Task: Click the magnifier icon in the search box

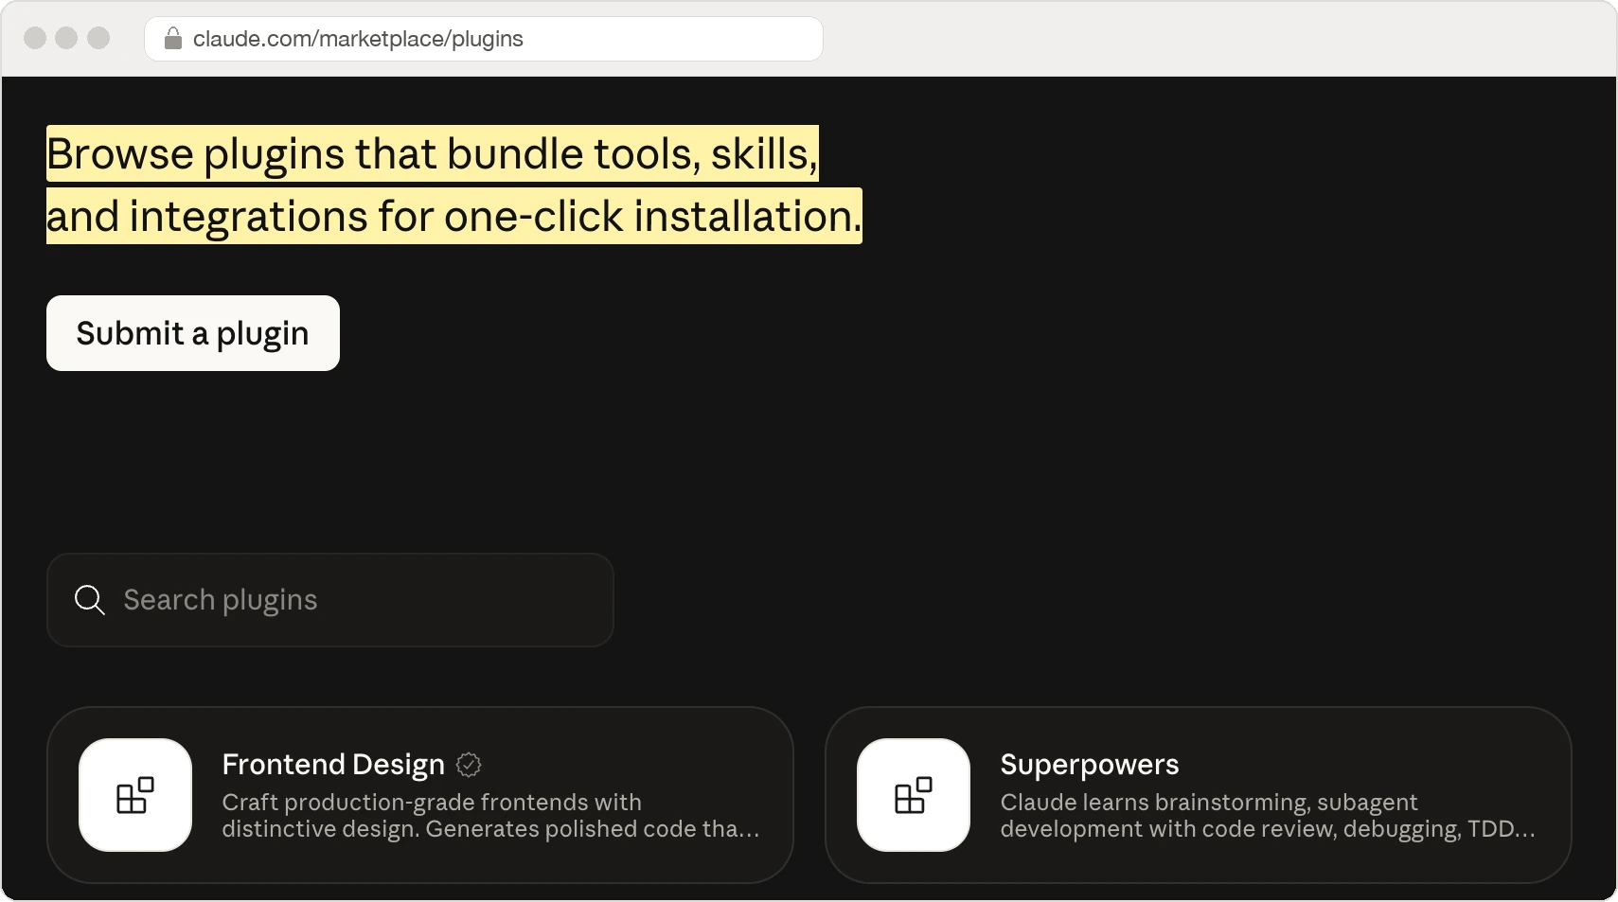Action: pos(90,600)
